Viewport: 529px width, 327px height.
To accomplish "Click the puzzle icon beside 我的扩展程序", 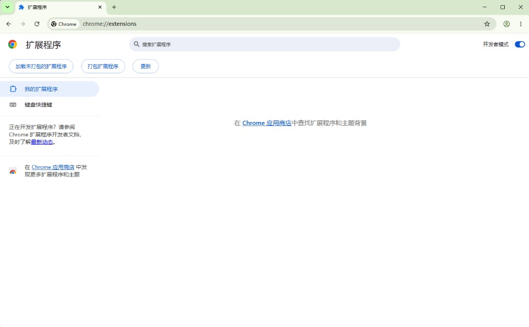I will (x=13, y=89).
